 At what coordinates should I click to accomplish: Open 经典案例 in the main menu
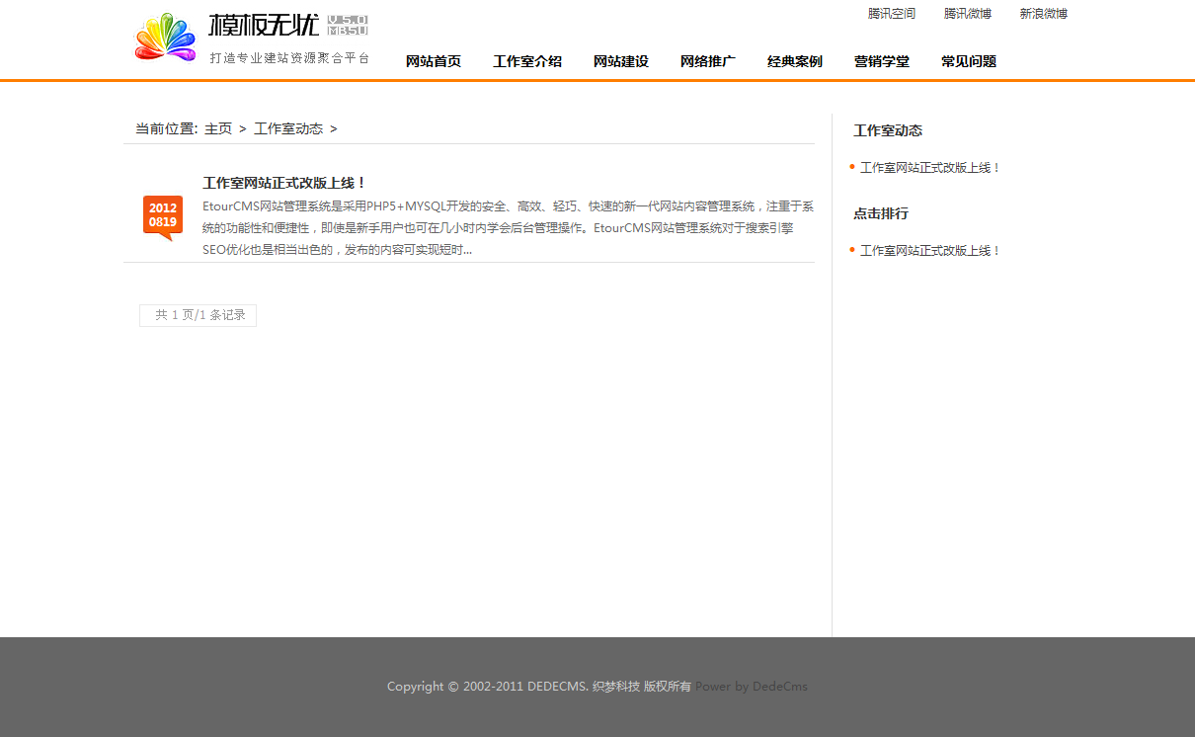pyautogui.click(x=795, y=61)
